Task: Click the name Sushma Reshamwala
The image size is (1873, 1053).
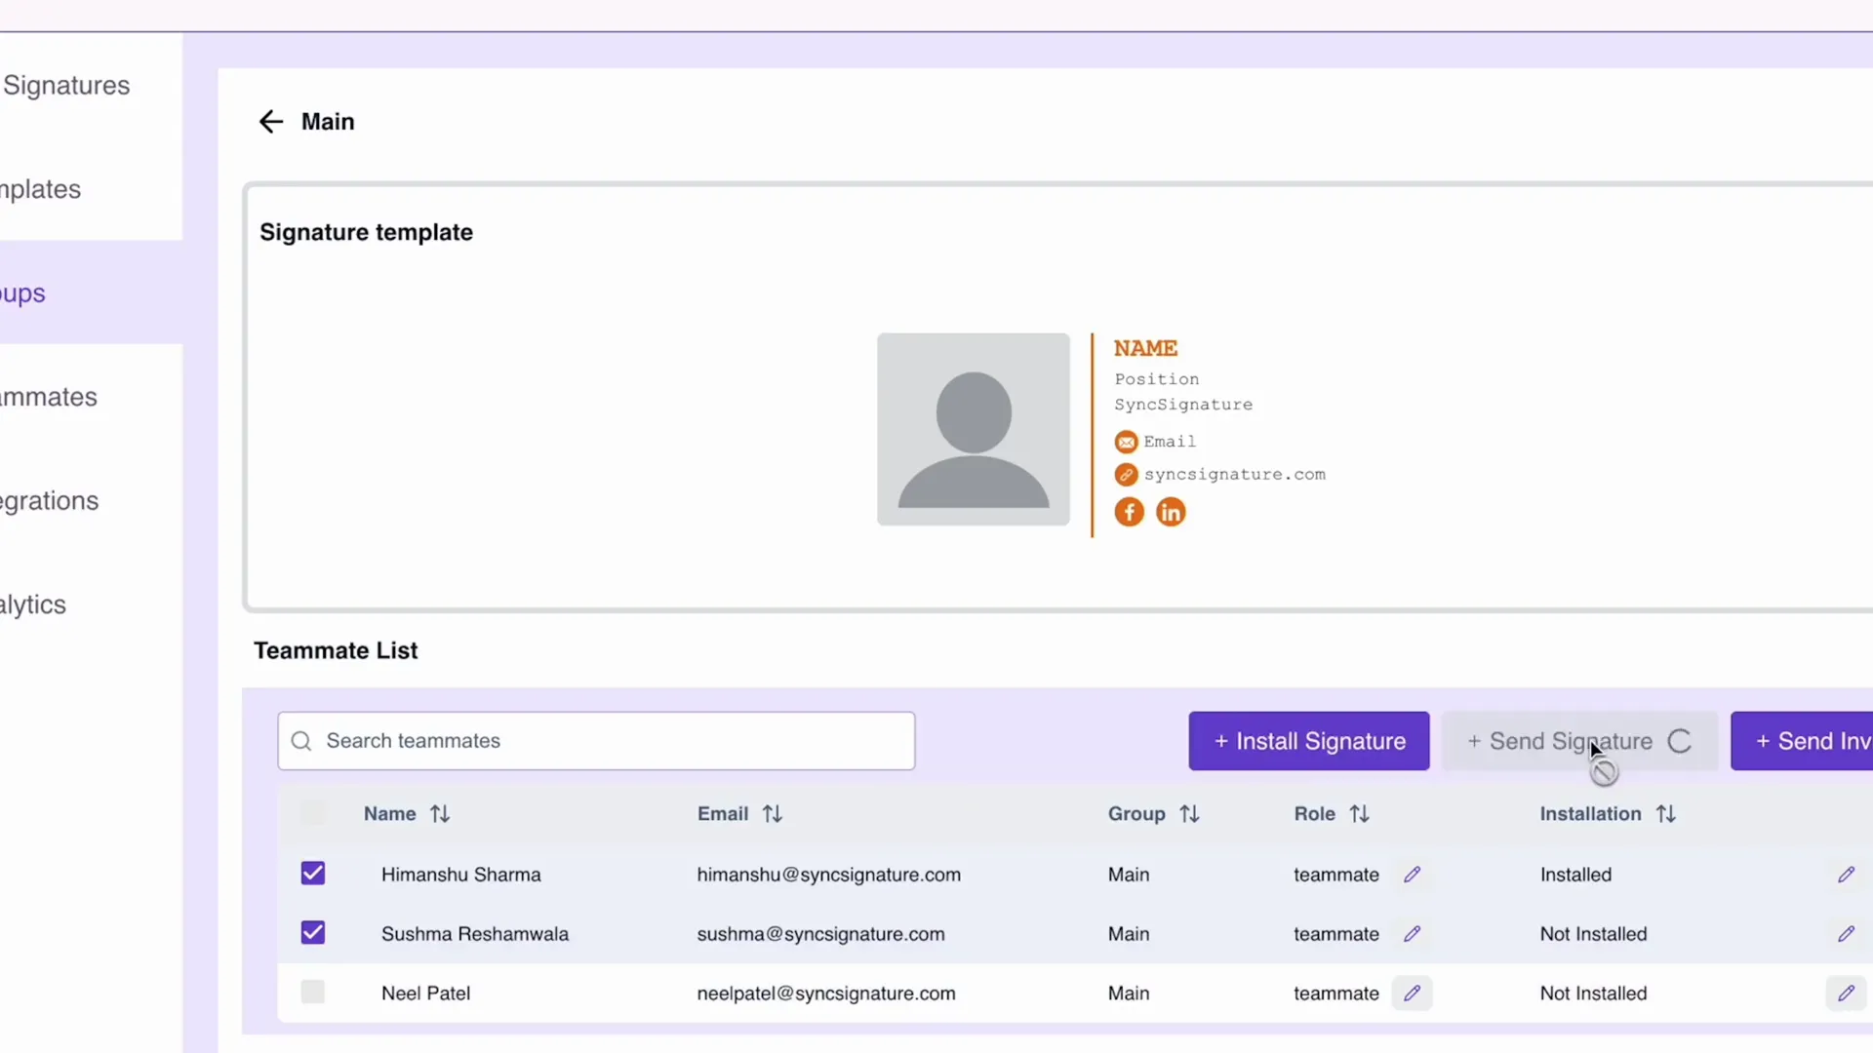Action: click(x=475, y=934)
